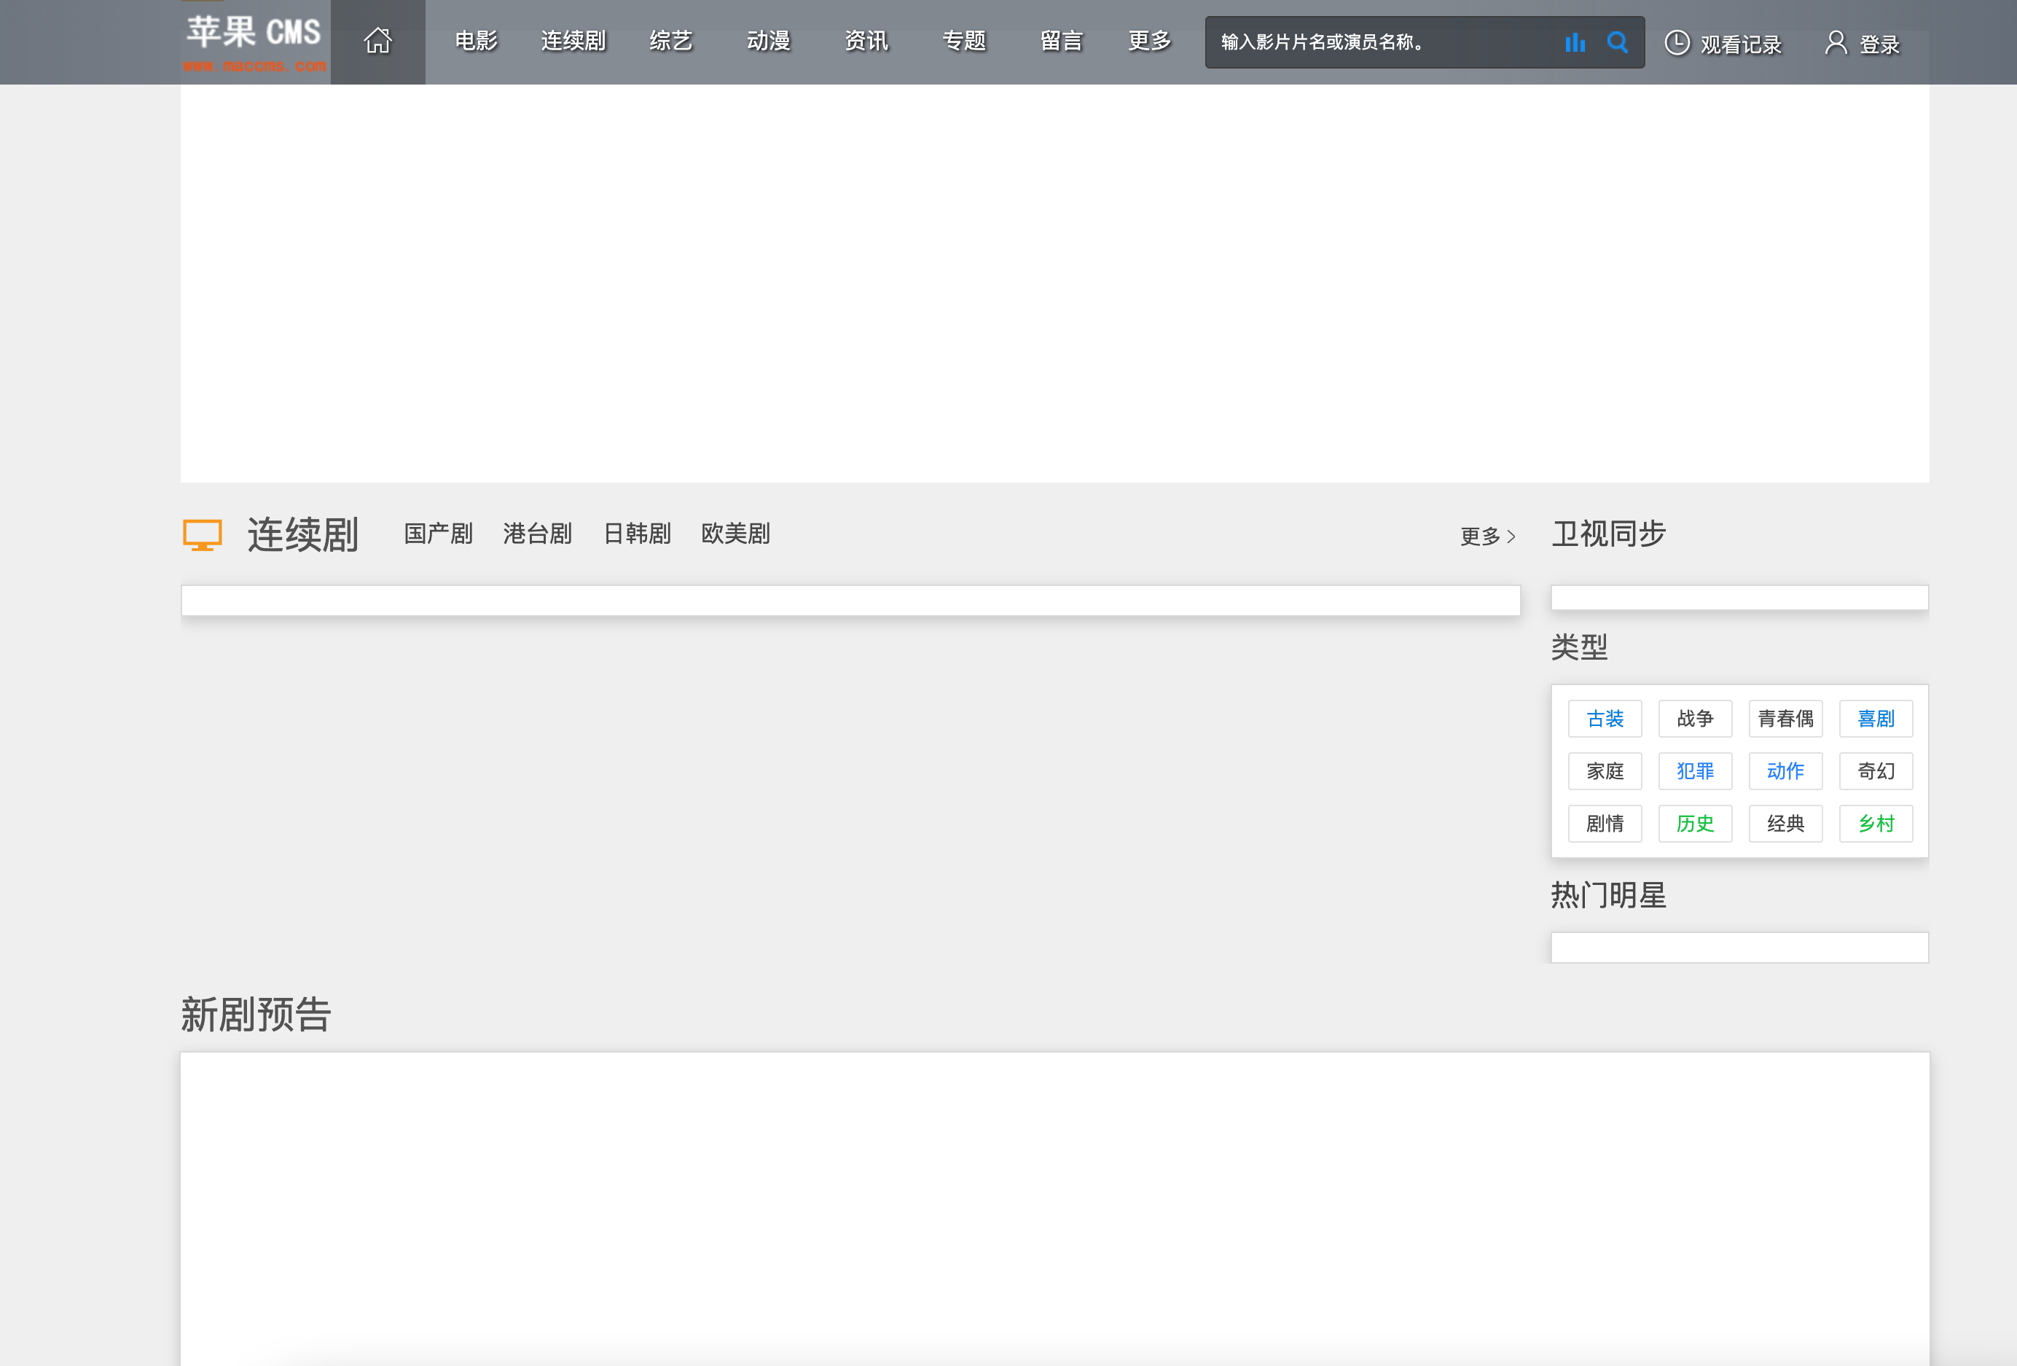Screen dimensions: 2017x1366
Task: Choose the 历史 genre tag
Action: [1695, 823]
